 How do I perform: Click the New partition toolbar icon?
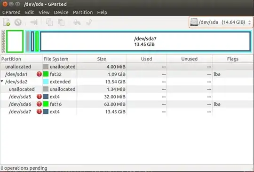pyautogui.click(x=7, y=22)
